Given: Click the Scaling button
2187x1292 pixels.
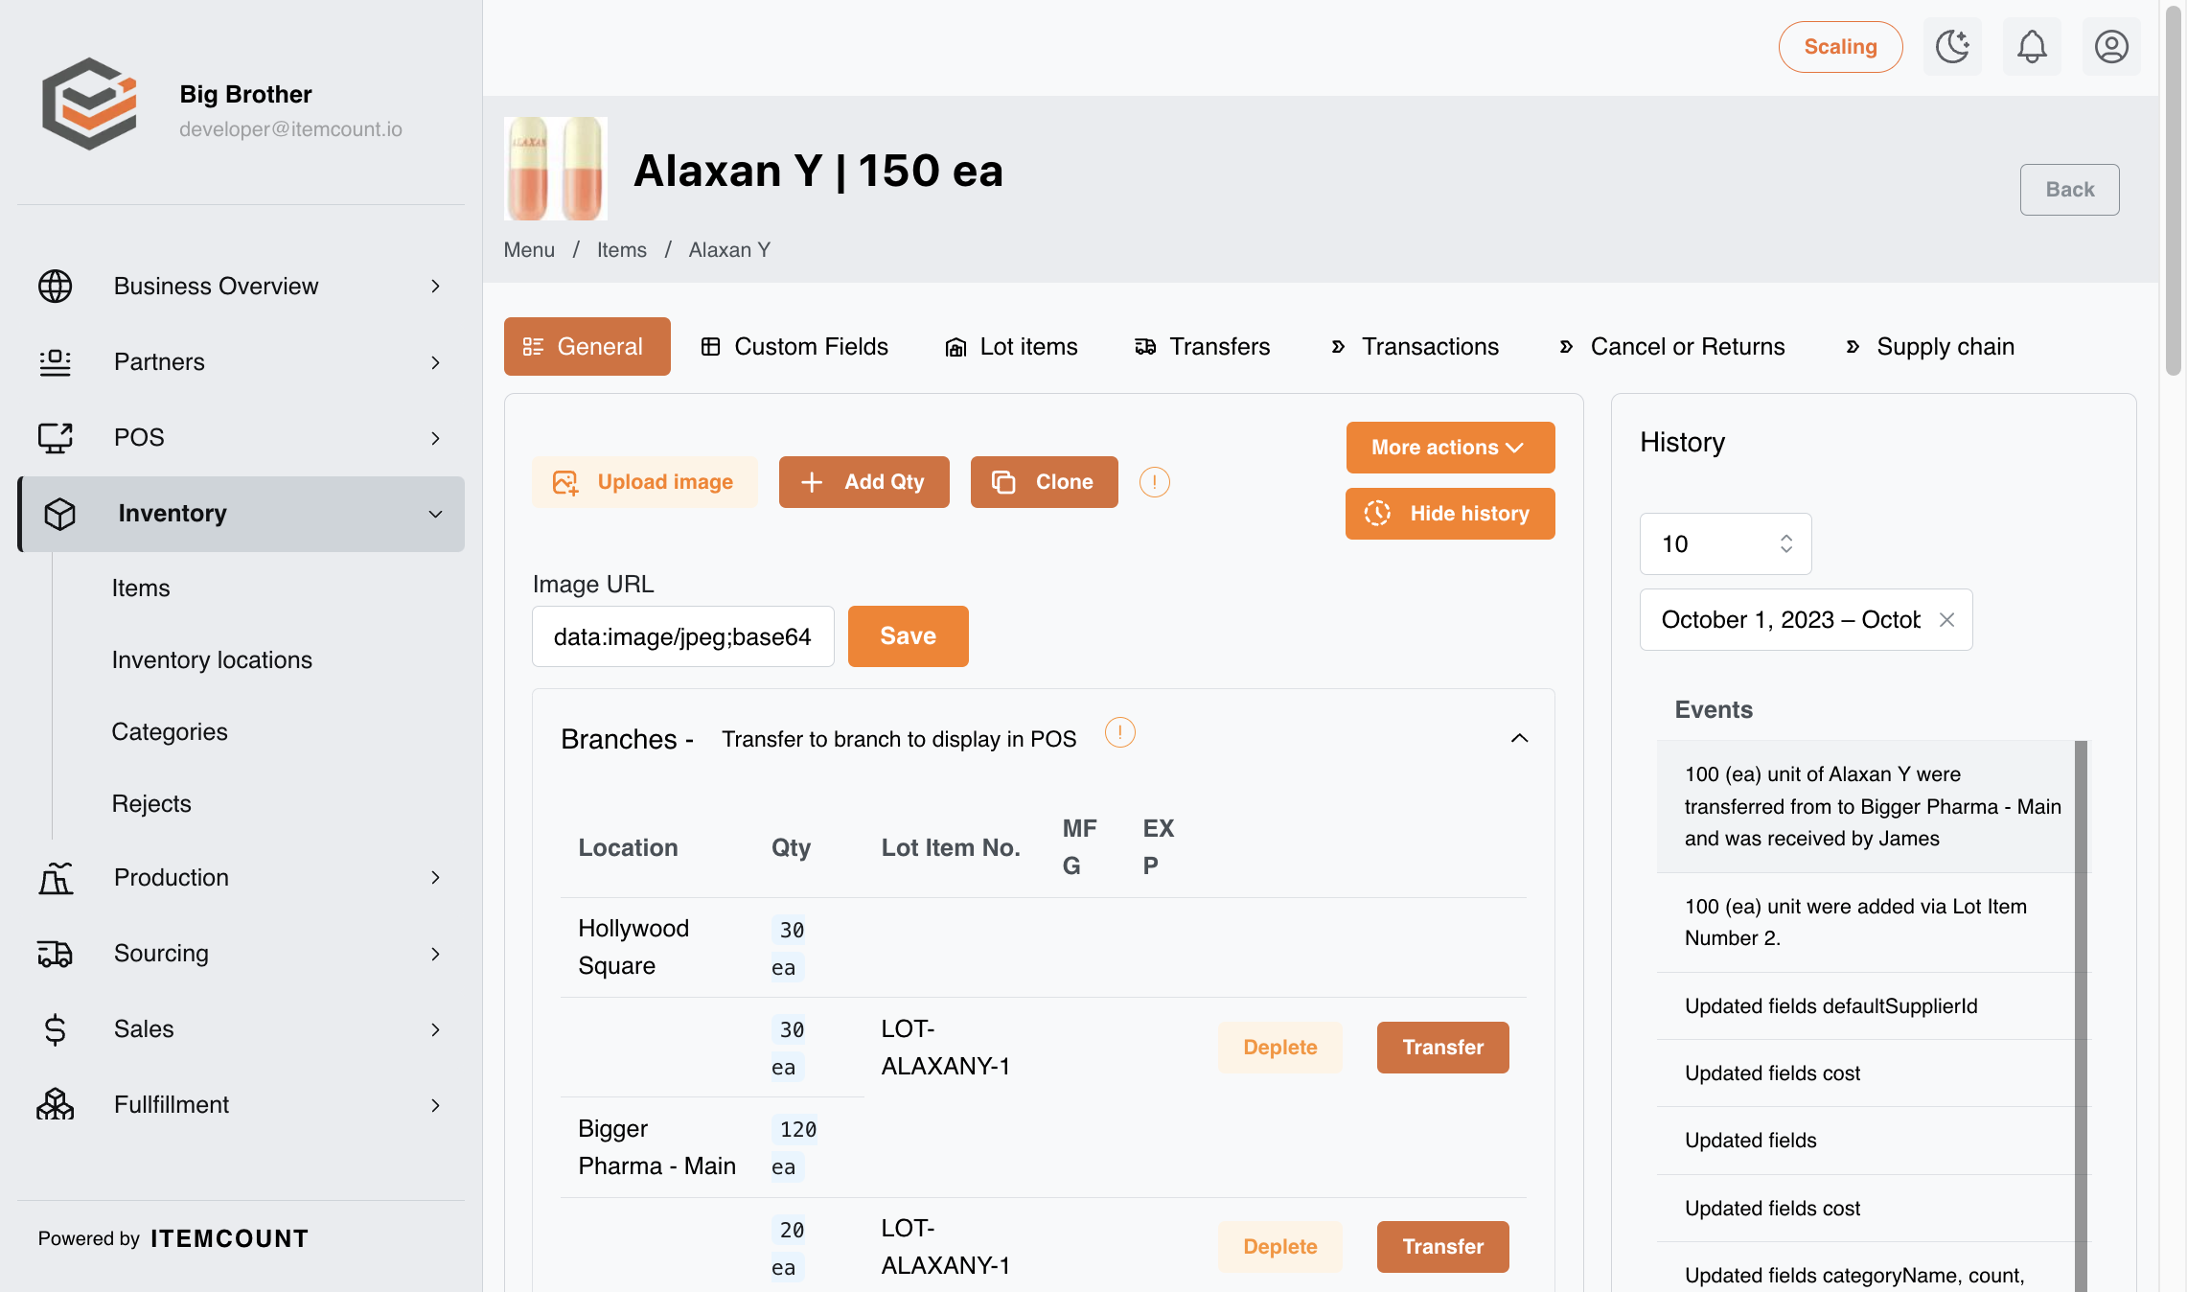Looking at the screenshot, I should (1840, 47).
